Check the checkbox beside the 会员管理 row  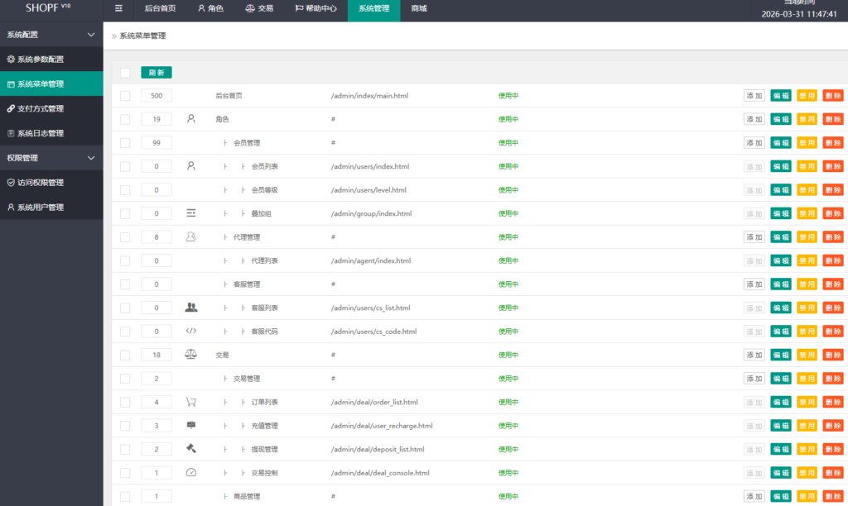pyautogui.click(x=125, y=142)
